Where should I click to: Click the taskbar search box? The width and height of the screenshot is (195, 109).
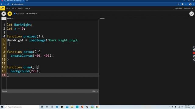pos(22,107)
